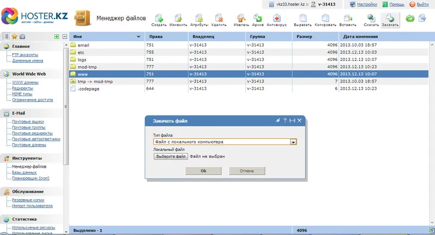
Task: Click the HOSTER.KZ logo
Action: pos(34,16)
